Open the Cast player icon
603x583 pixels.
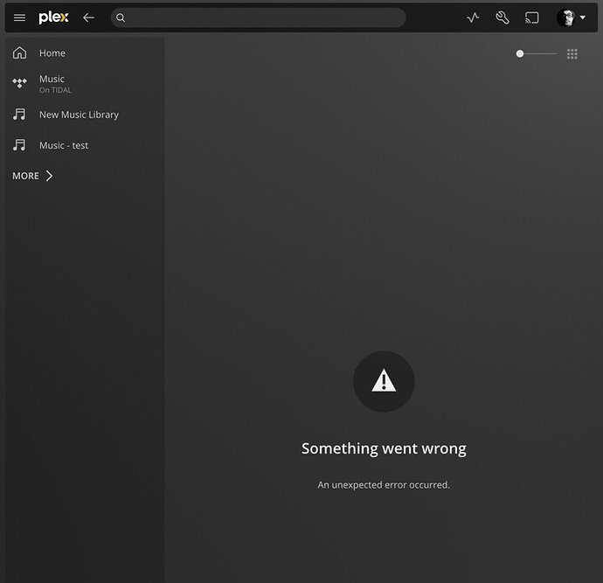532,17
